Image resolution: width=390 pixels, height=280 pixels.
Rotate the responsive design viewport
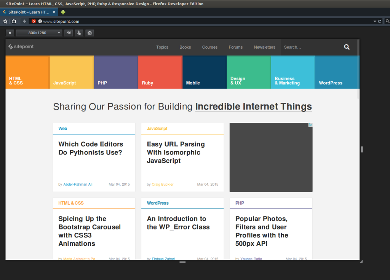pos(69,33)
